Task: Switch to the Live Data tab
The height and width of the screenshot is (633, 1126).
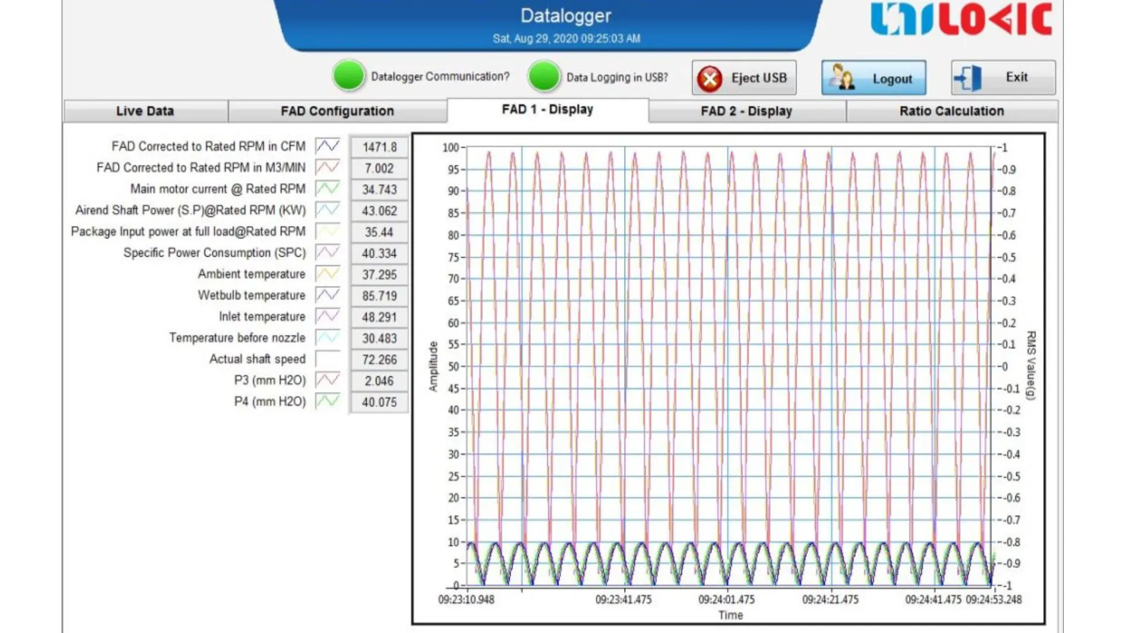Action: click(x=145, y=111)
